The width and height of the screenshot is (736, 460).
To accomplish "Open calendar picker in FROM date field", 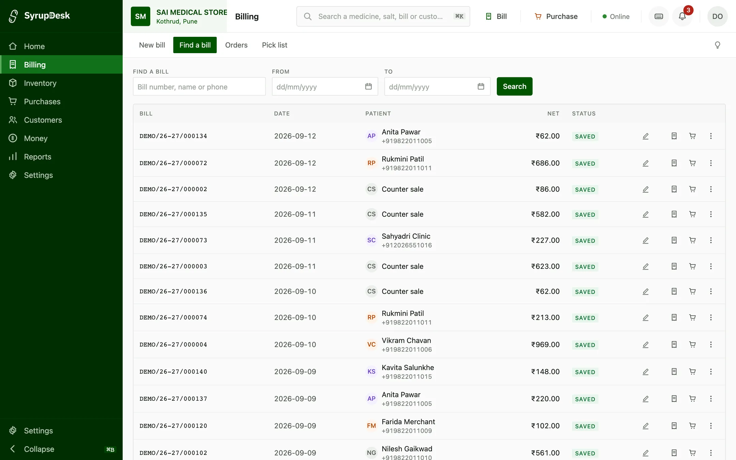I will (x=368, y=87).
